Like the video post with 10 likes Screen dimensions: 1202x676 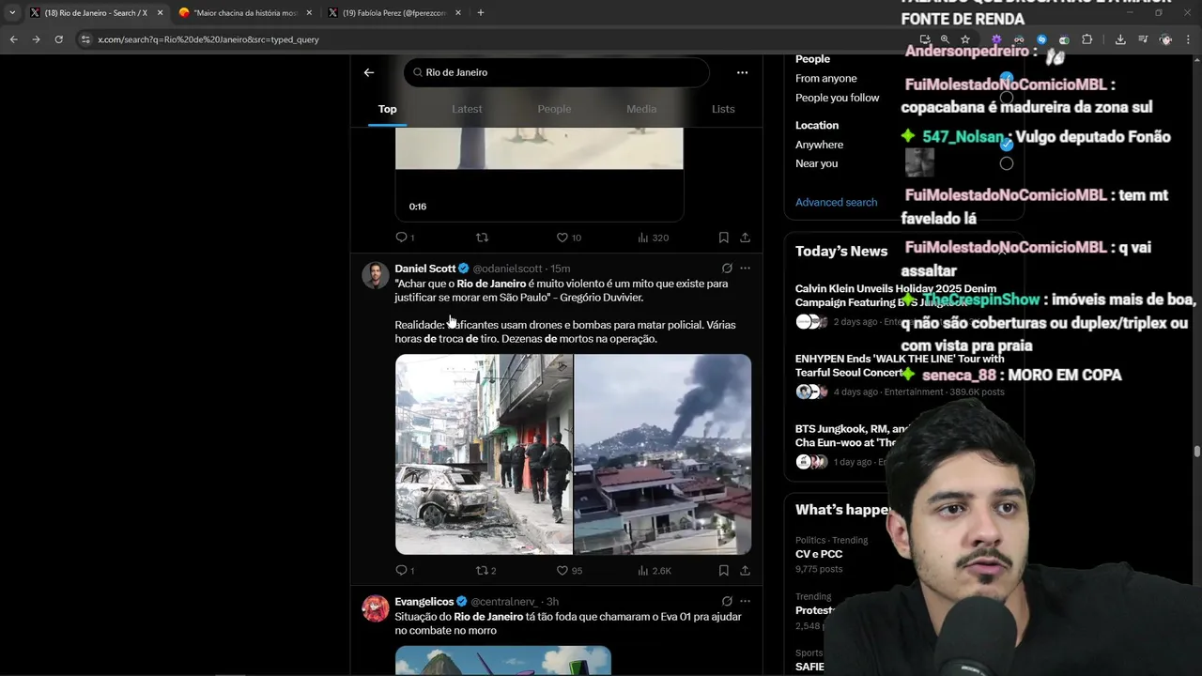(568, 238)
